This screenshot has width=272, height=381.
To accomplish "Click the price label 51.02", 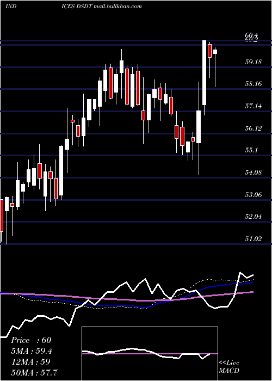I will point(254,239).
